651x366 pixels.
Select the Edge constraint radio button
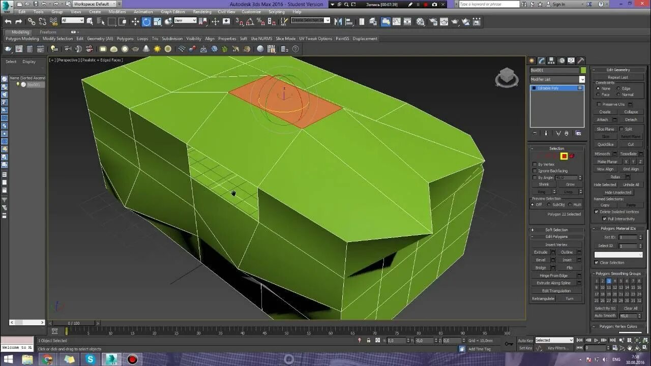point(618,88)
